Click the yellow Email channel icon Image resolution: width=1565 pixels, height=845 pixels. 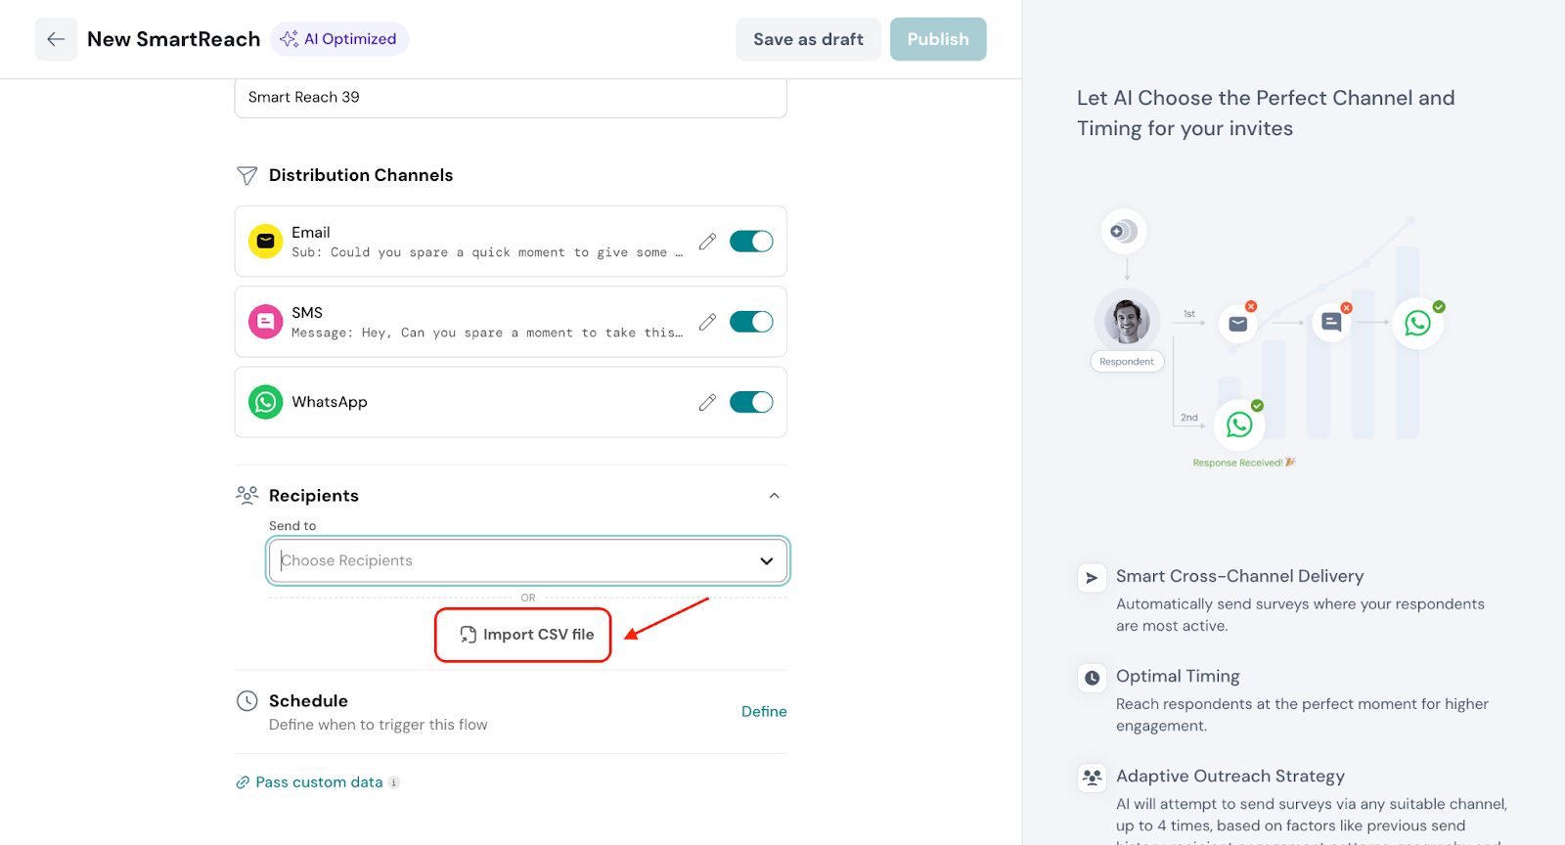tap(265, 242)
